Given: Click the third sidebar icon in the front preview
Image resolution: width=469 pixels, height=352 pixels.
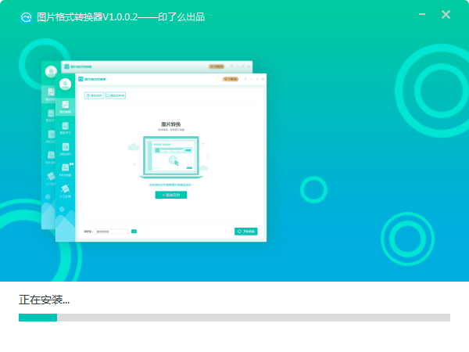Looking at the screenshot, I should point(66,149).
